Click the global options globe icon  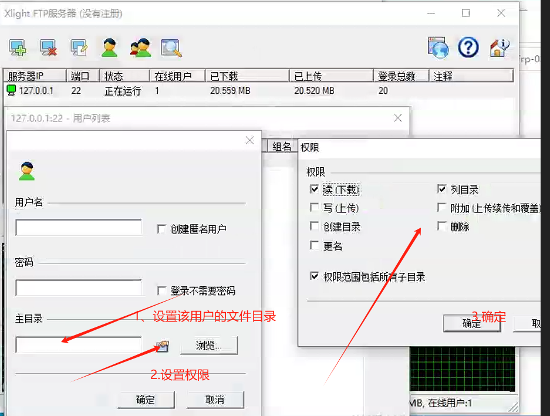pos(438,48)
